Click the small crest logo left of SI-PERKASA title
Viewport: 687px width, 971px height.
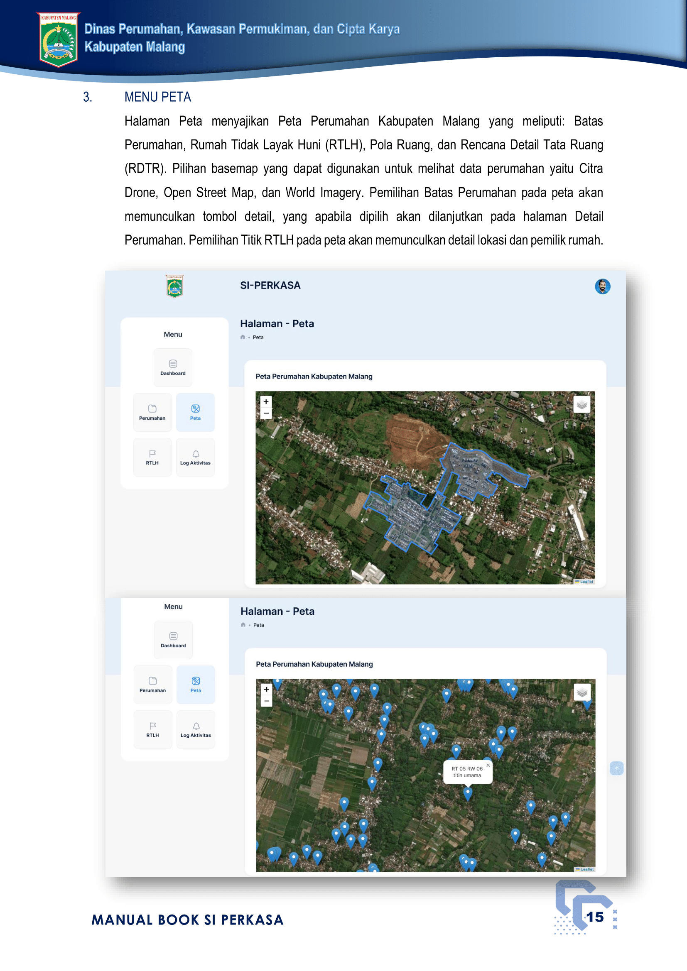click(x=174, y=286)
